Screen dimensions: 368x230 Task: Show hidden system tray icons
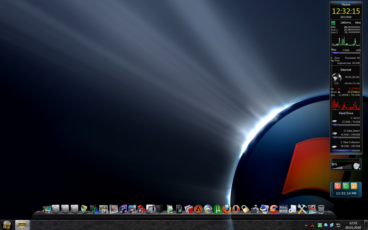(306, 225)
